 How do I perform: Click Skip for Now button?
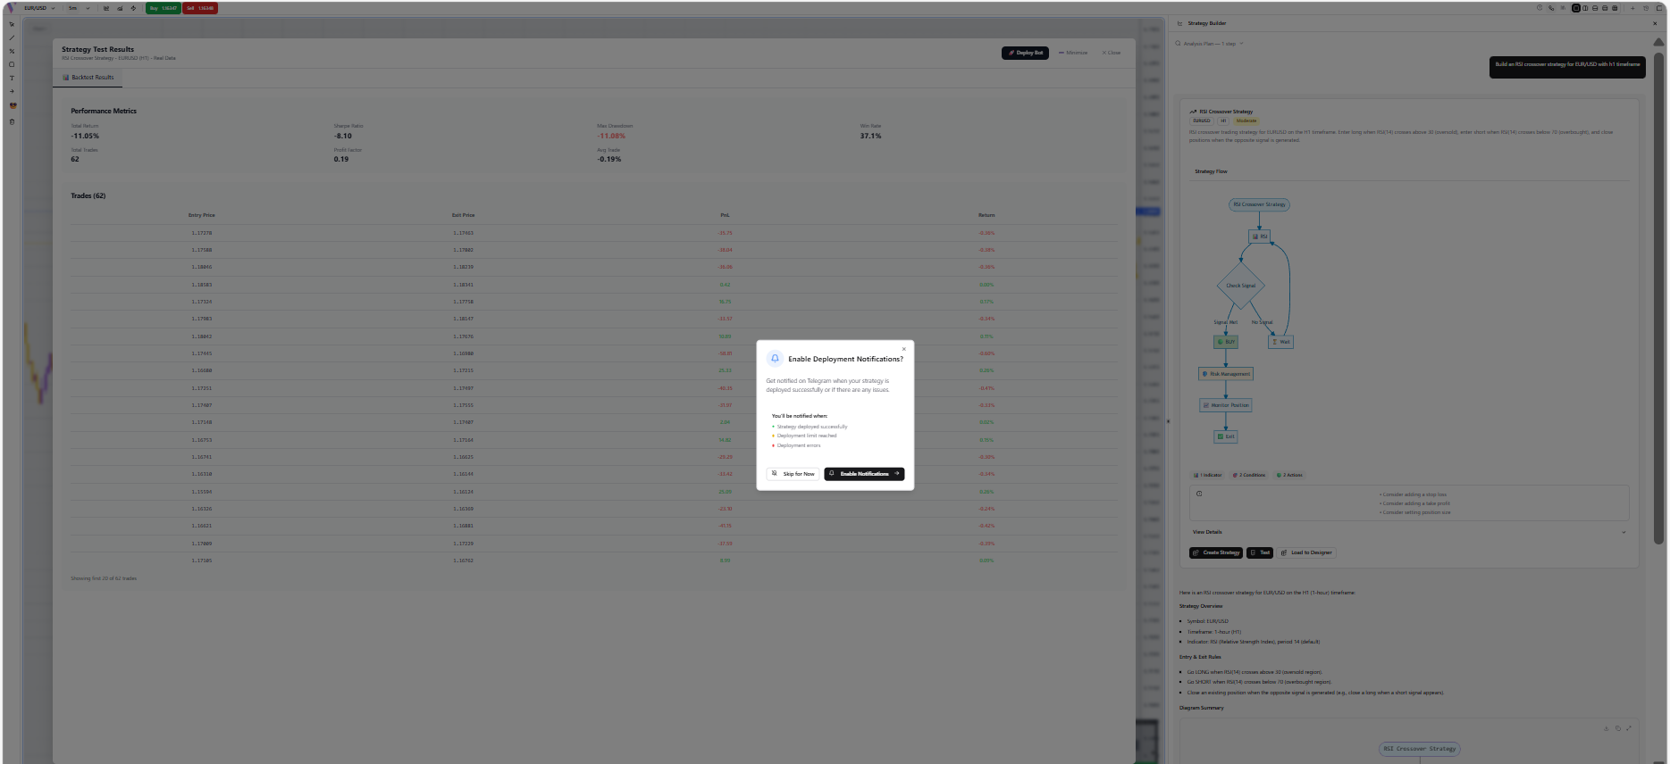coord(793,474)
